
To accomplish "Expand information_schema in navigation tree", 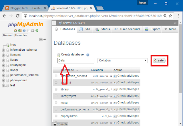I will [3, 50].
